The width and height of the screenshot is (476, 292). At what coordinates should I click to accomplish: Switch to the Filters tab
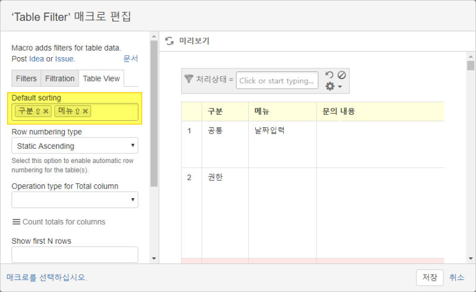click(x=26, y=79)
